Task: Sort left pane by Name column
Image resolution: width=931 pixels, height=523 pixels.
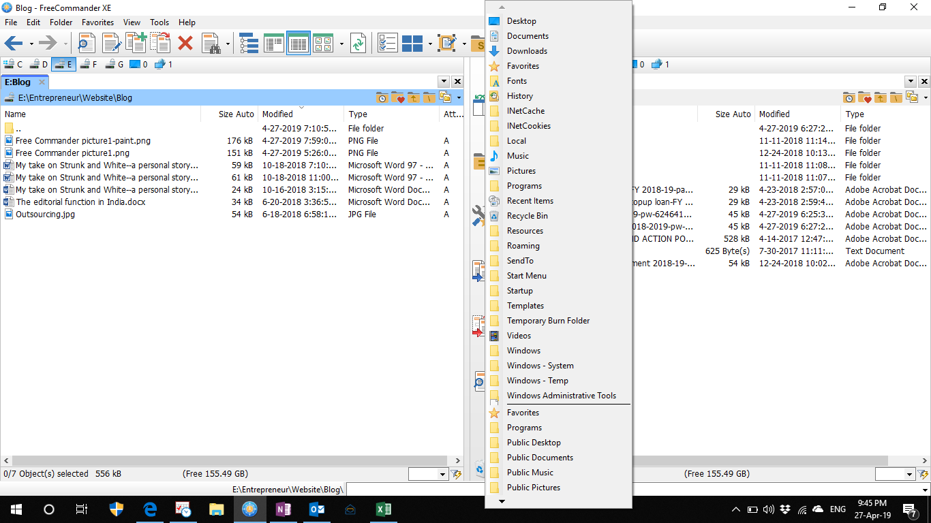Action: point(101,114)
